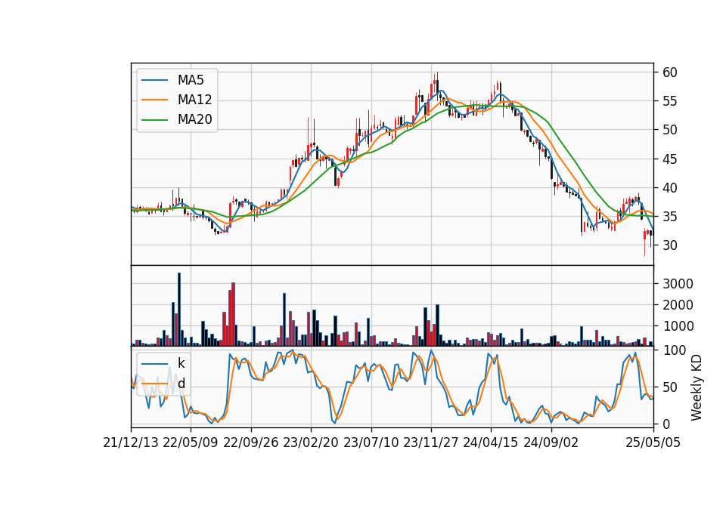Click the MA5 legend label
Image resolution: width=726 pixels, height=521 pixels.
(191, 80)
